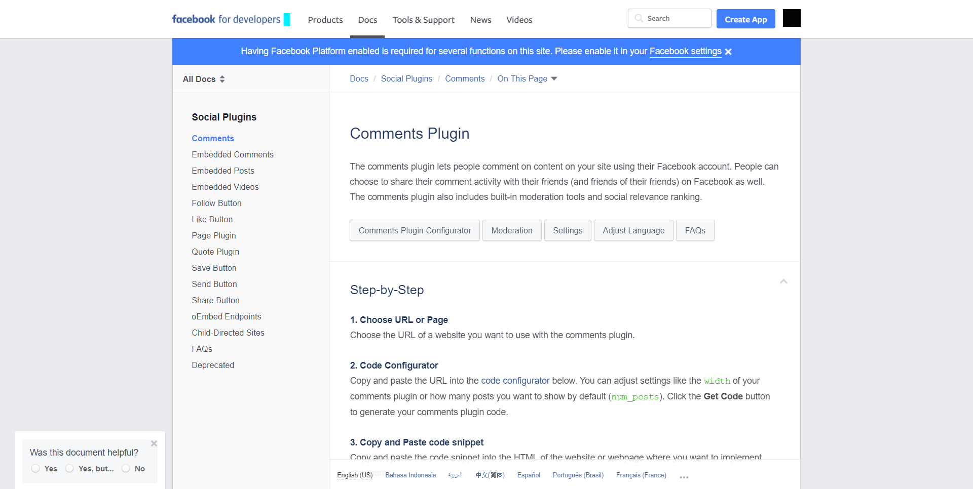Click the Social Plugins breadcrumb link
Viewport: 973px width, 489px height.
(x=406, y=78)
